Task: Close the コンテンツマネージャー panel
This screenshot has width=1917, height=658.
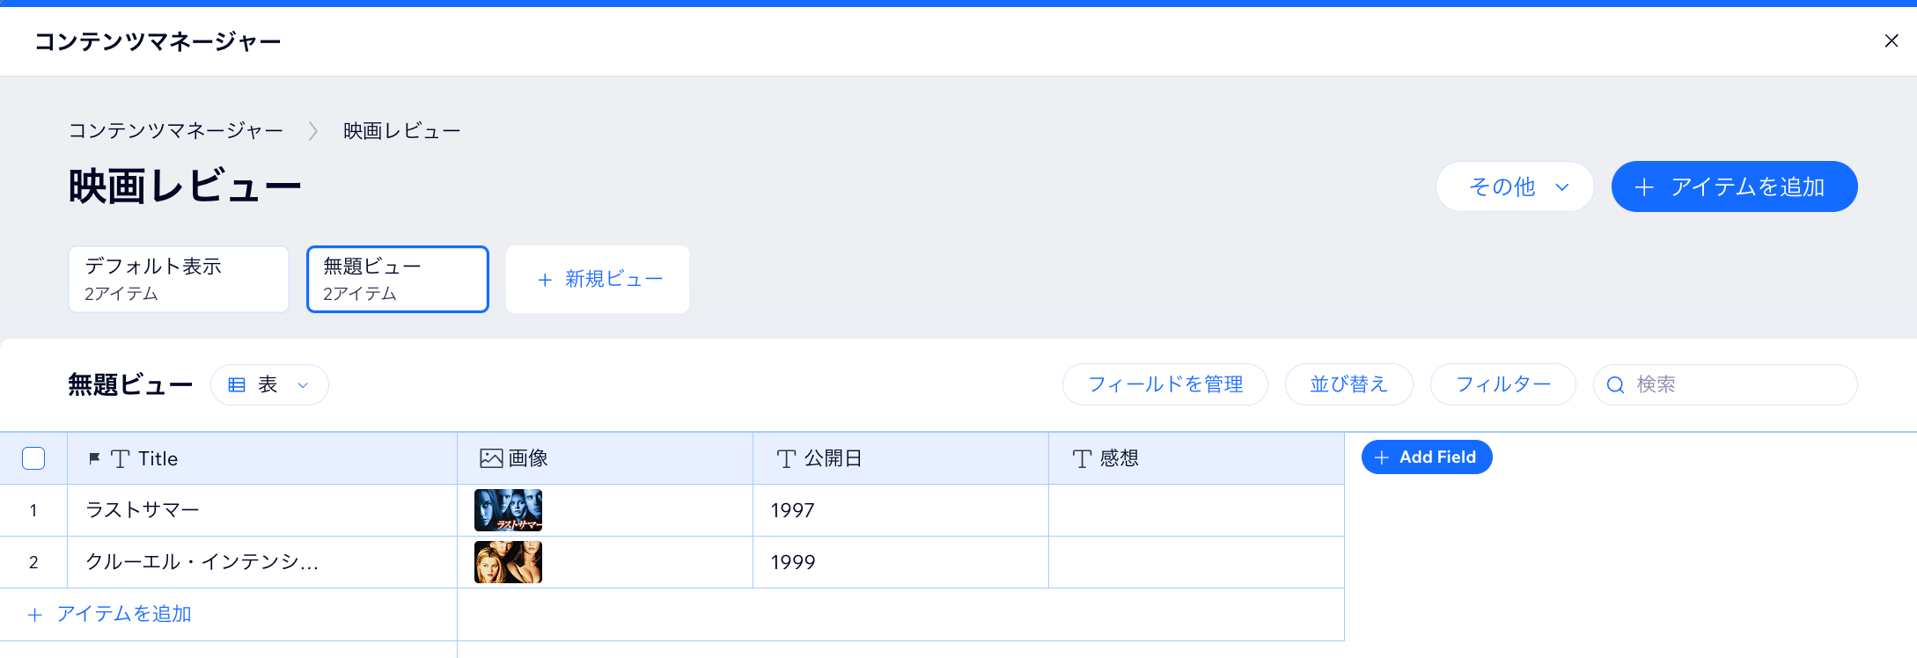Action: (x=1891, y=40)
